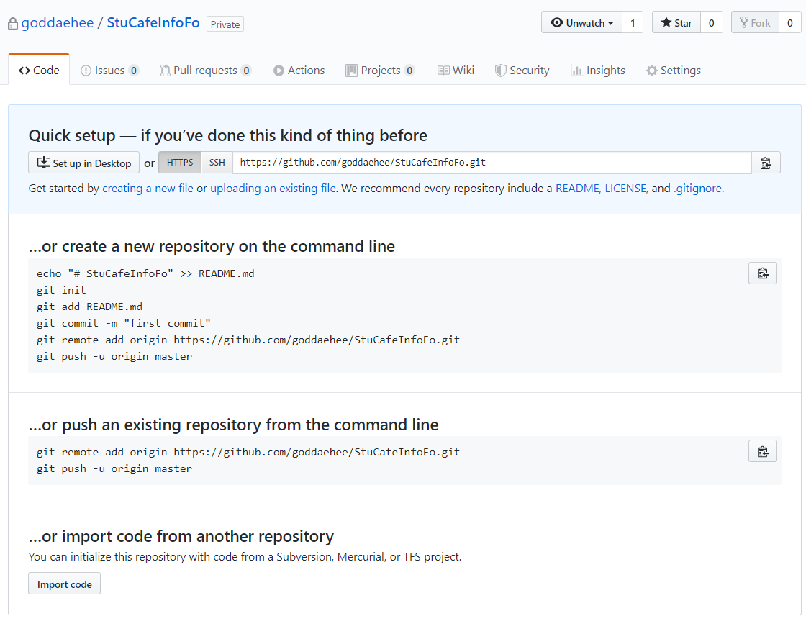Open the .gitignore recommendation link
806x621 pixels.
(697, 189)
